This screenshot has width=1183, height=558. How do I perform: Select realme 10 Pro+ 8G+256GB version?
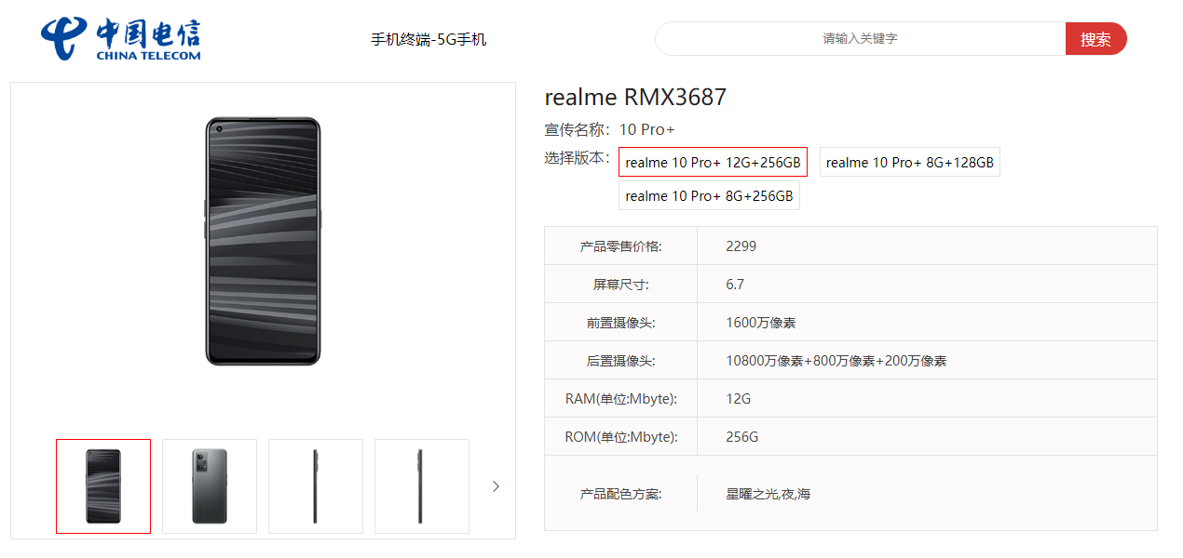[x=709, y=195]
